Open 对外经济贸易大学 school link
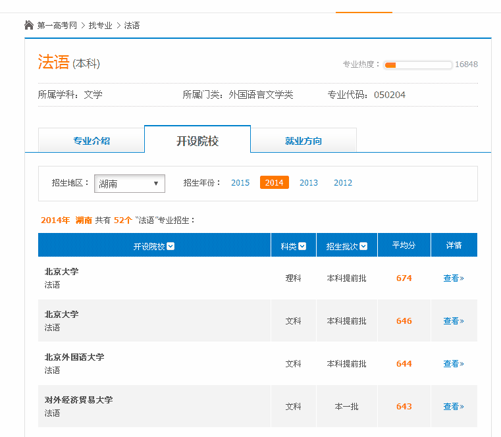The image size is (501, 437). point(78,400)
